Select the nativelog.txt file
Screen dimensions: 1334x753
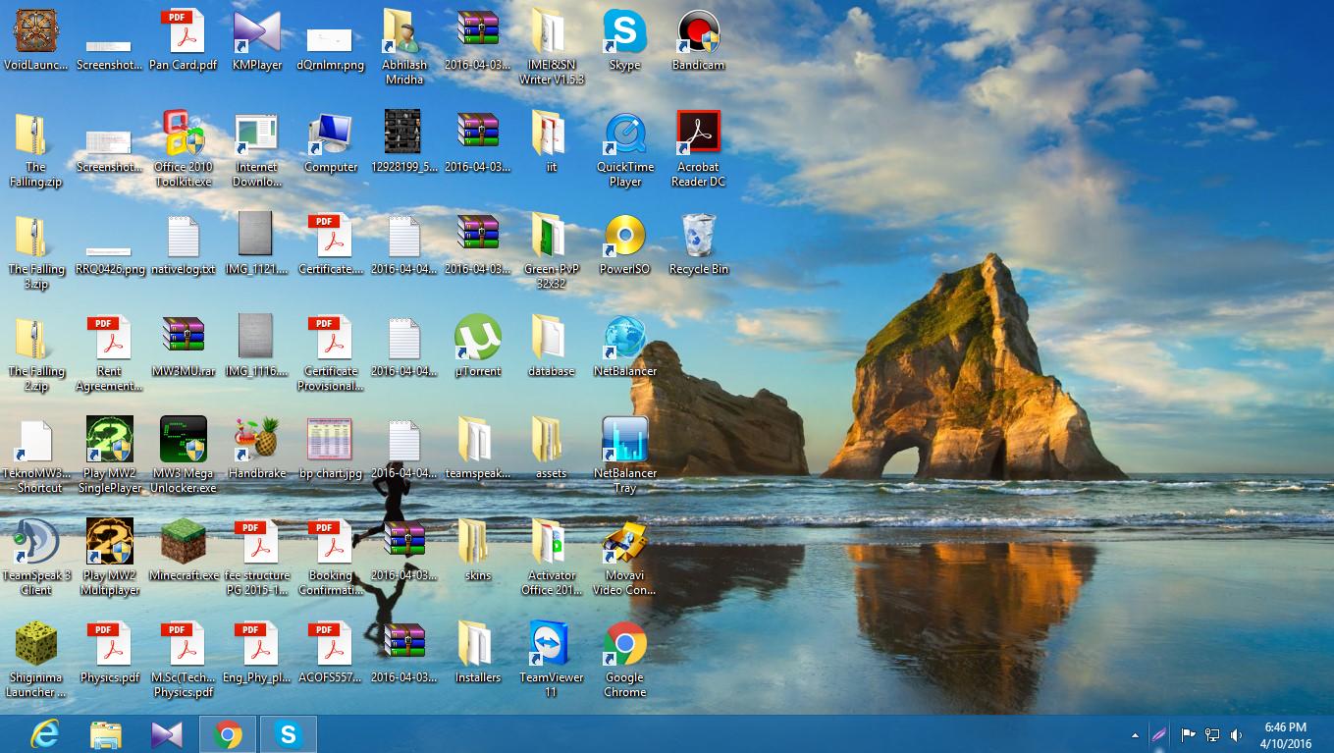click(x=184, y=244)
